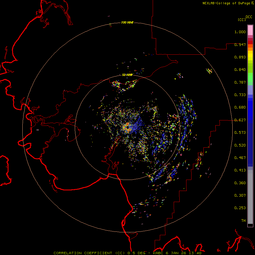Click the 0.840 scale value
This screenshot has width=255, height=255.
pos(240,70)
